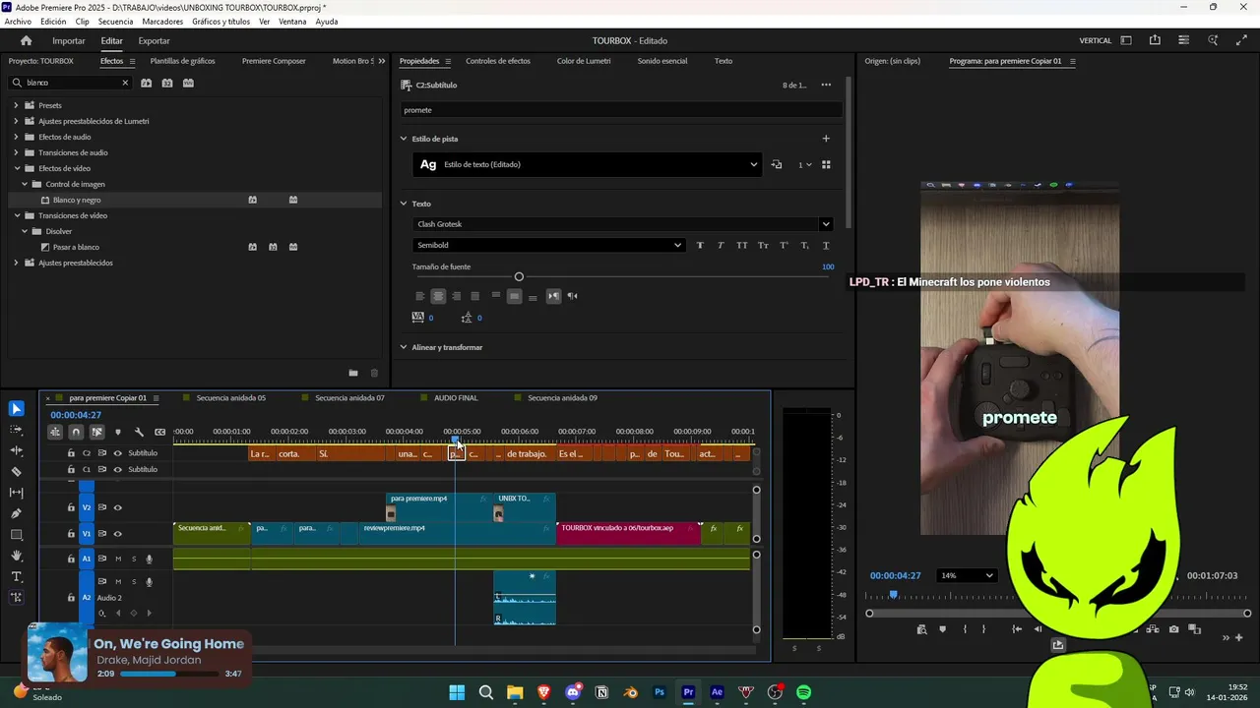Image resolution: width=1260 pixels, height=708 pixels.
Task: Center align text toggle in Texto section
Action: (438, 296)
